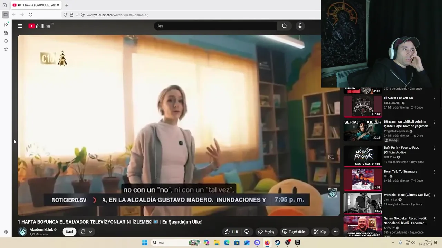Close the YouTube browser tab
Screen dimensions: 442x248
coord(59,5)
